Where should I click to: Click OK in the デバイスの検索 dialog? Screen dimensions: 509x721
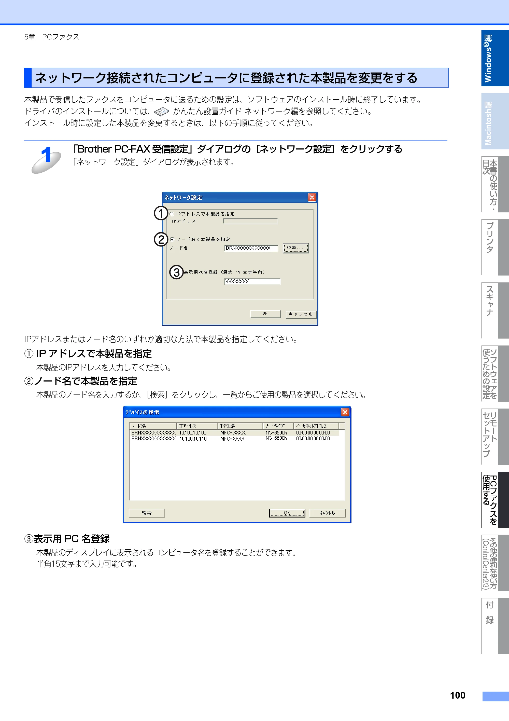[287, 513]
